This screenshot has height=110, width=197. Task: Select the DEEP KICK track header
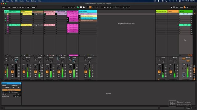tap(14, 12)
